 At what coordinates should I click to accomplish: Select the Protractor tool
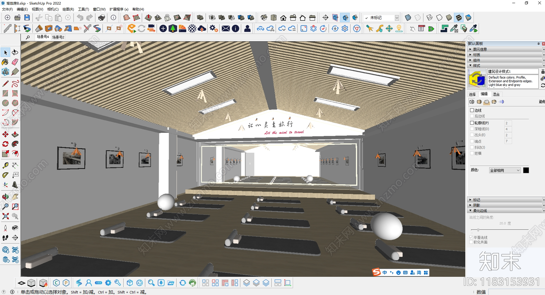click(x=5, y=175)
